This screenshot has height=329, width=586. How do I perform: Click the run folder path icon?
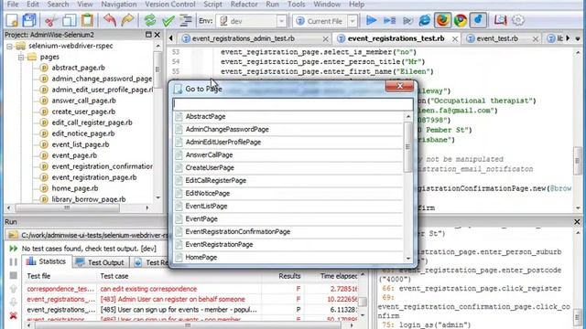pos(13,235)
